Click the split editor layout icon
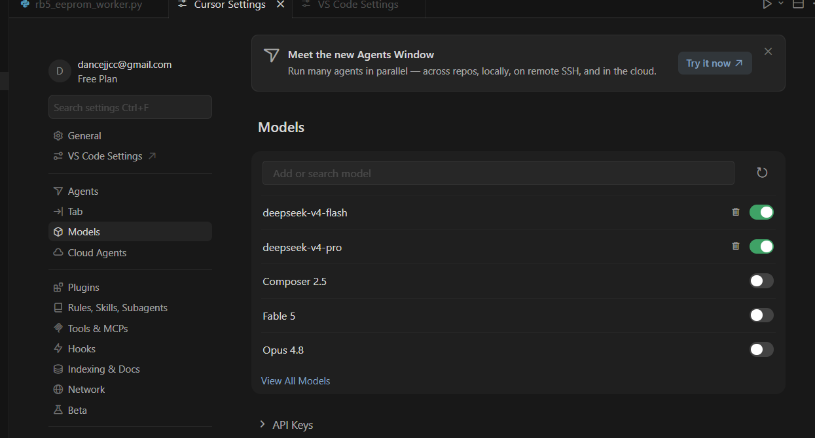The image size is (815, 438). coord(798,4)
